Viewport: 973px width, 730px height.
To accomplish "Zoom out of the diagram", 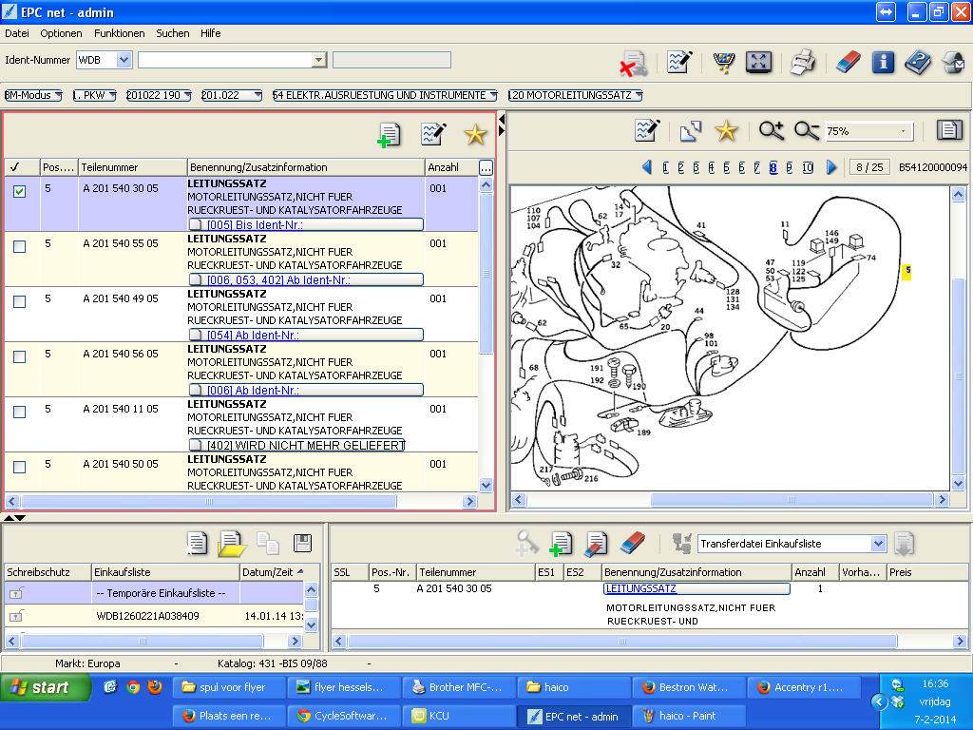I will pyautogui.click(x=807, y=131).
